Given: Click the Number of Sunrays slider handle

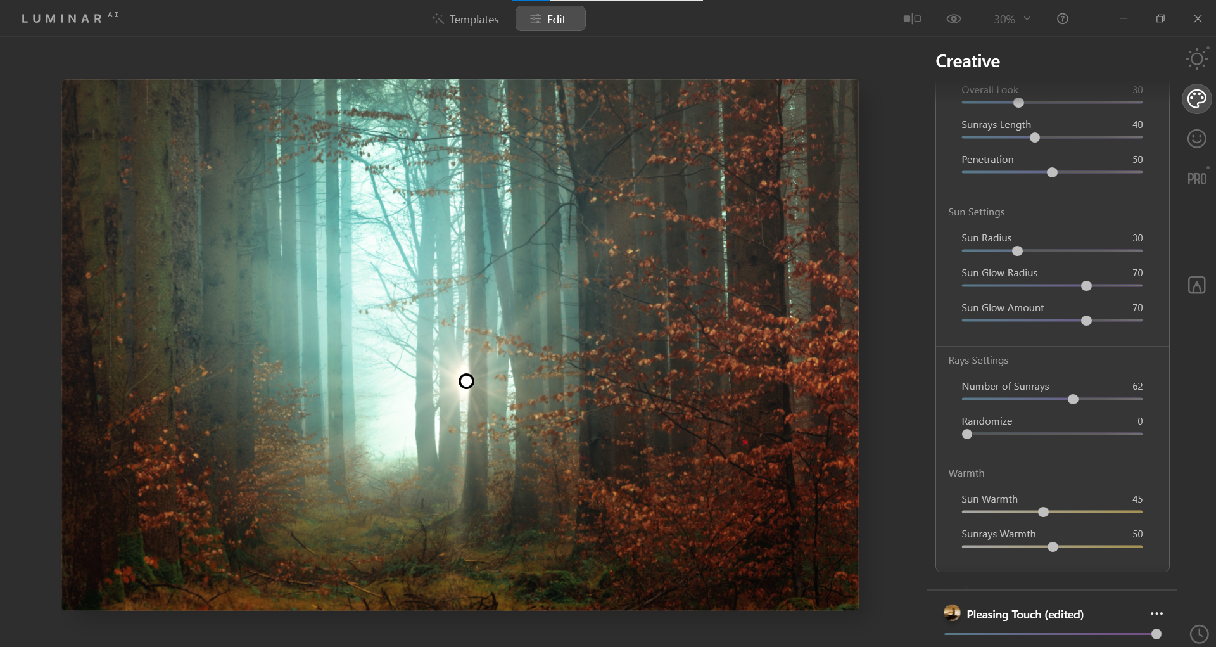Looking at the screenshot, I should tap(1073, 399).
